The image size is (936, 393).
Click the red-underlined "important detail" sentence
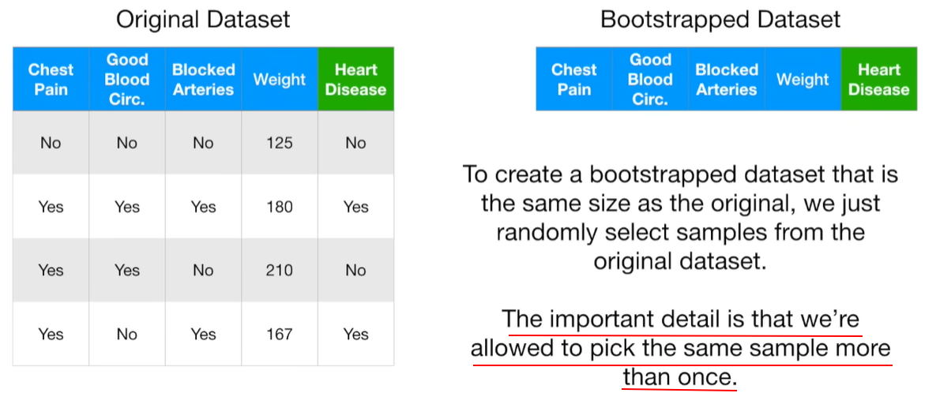681,348
